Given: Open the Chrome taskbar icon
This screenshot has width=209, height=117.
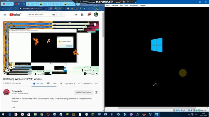Looking at the screenshot, I should point(41,114).
